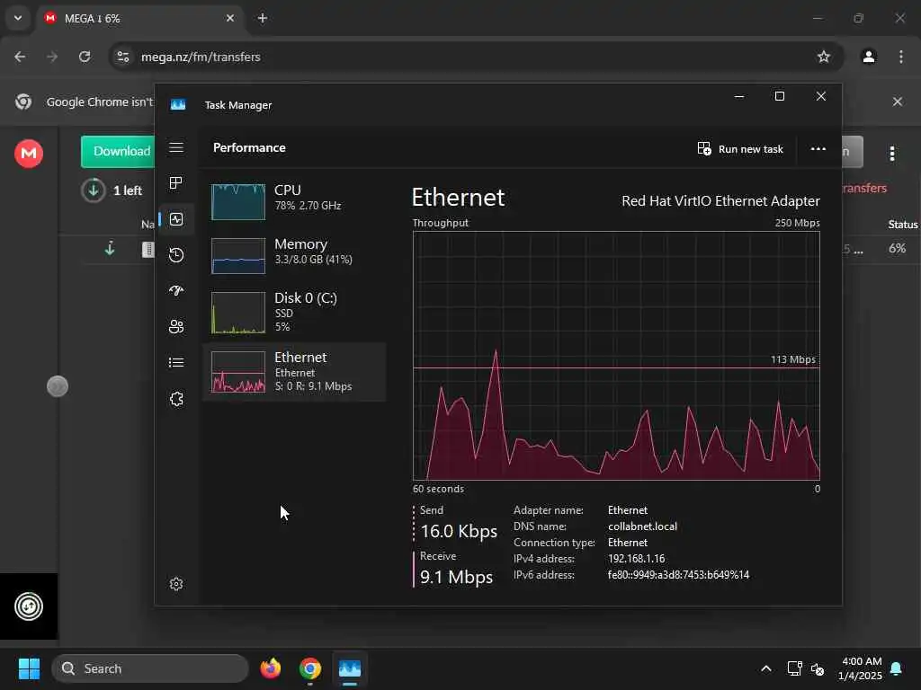Open the Processes page in Task Manager
Viewport: 921px width, 690px height.
(x=176, y=183)
